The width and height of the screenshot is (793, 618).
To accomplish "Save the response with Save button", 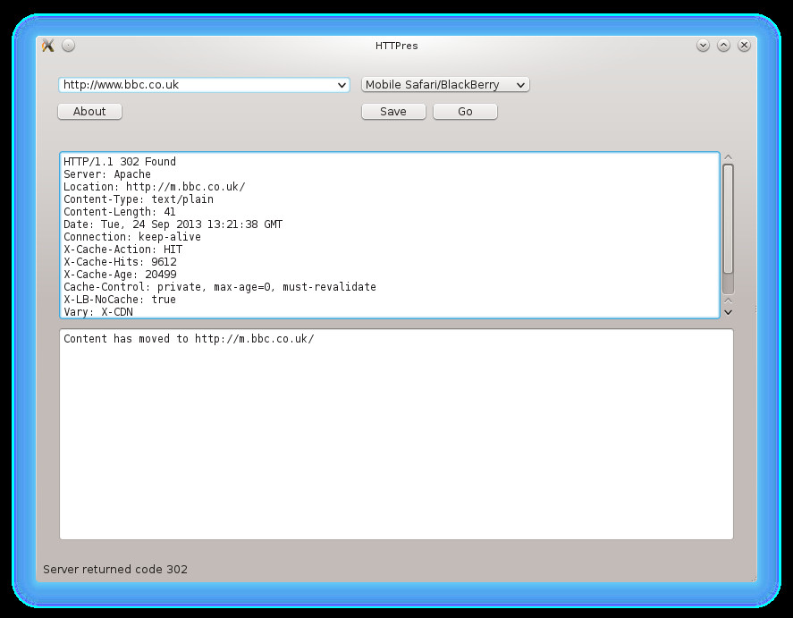I will click(x=393, y=111).
